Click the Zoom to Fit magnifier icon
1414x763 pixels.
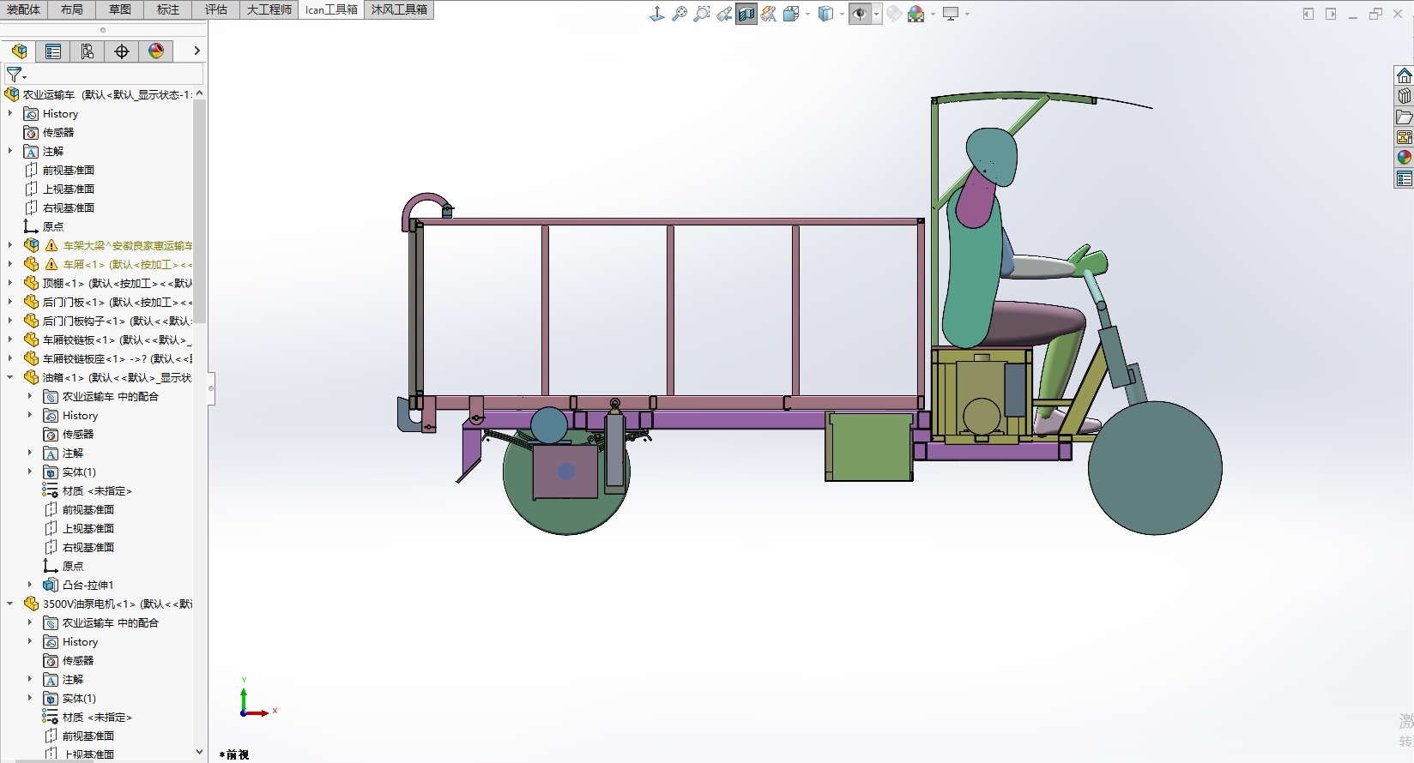680,14
